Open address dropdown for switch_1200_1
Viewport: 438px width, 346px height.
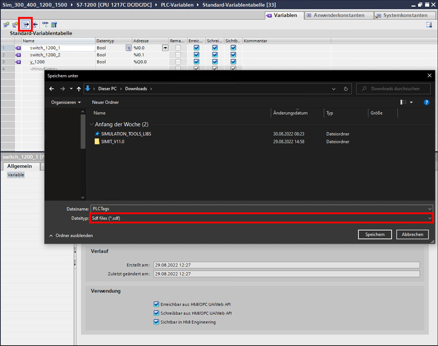pyautogui.click(x=165, y=48)
